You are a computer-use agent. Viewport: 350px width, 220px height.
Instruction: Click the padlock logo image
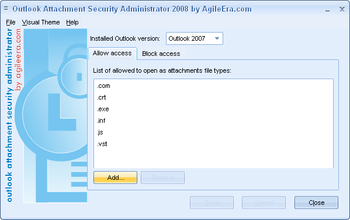(56, 115)
